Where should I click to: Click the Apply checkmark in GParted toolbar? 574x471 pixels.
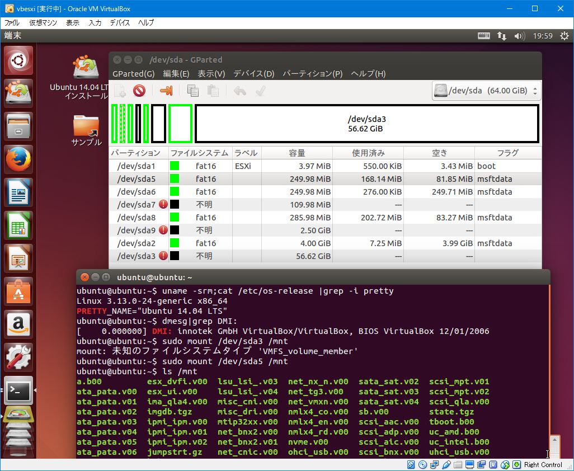[260, 91]
